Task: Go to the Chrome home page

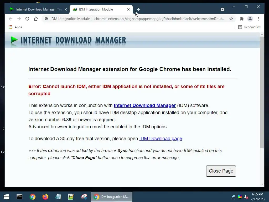Action: (x=36, y=19)
